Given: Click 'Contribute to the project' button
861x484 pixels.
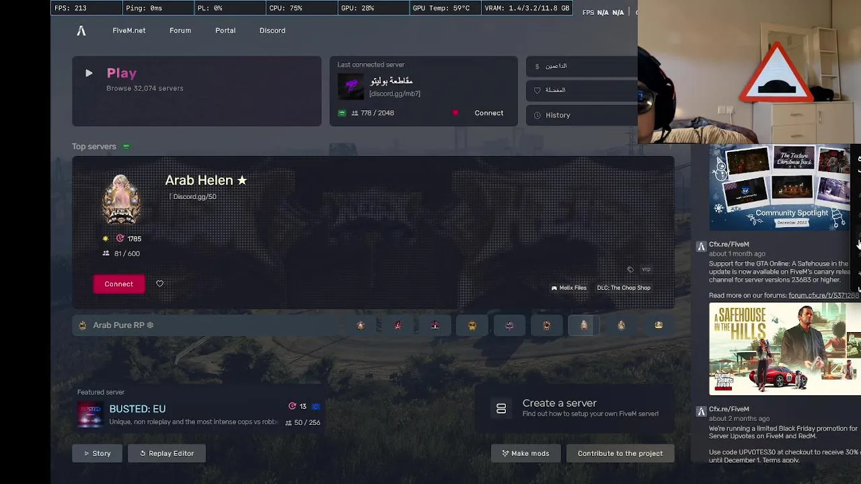Looking at the screenshot, I should pos(620,453).
